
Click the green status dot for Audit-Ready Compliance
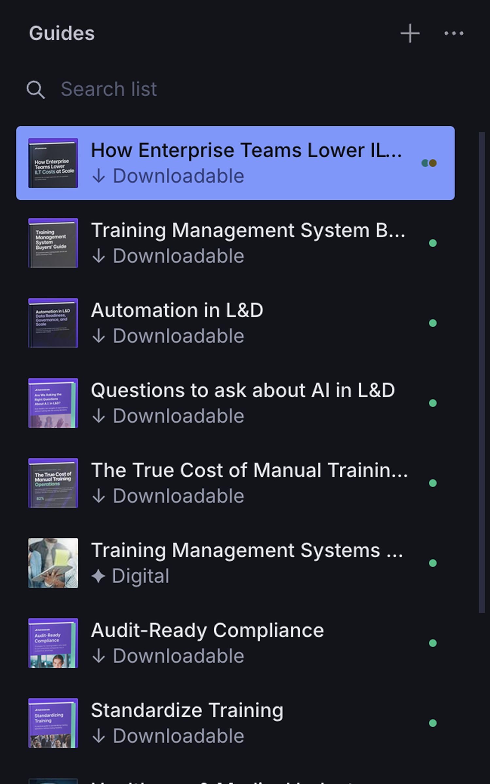click(x=433, y=643)
